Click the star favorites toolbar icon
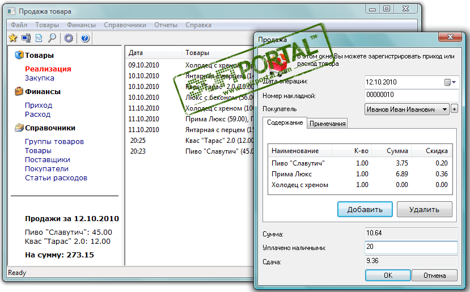Image resolution: width=470 pixels, height=292 pixels. pos(13,38)
